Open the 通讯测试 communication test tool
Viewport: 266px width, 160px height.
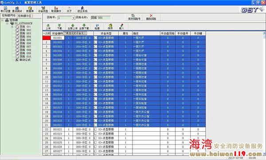17,9
